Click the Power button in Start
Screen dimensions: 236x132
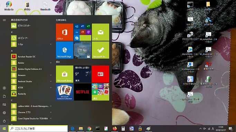coord(4,121)
